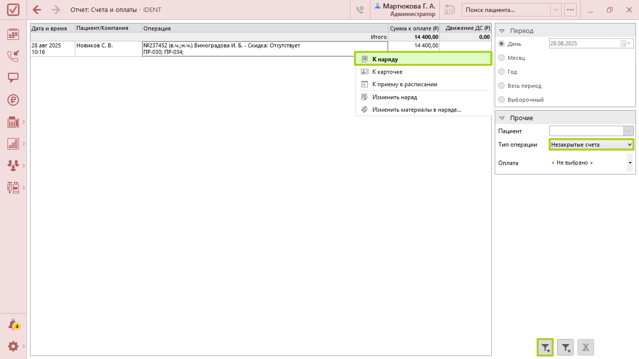
Task: Select the 28 авг 2025 10:16 cell
Action: click(52, 49)
